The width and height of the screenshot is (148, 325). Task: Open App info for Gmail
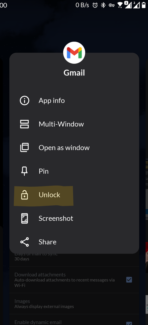coord(74,101)
